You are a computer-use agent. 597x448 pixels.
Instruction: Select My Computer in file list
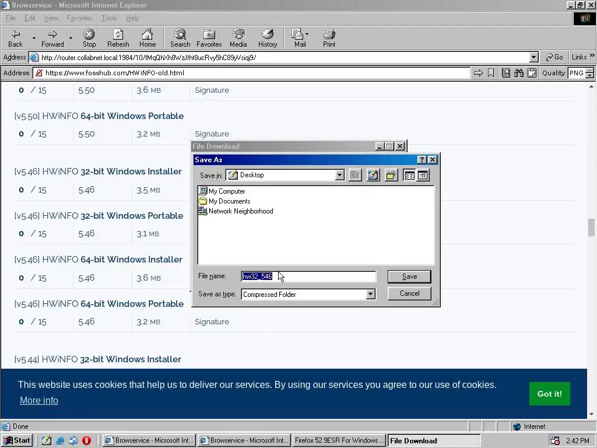(222, 191)
